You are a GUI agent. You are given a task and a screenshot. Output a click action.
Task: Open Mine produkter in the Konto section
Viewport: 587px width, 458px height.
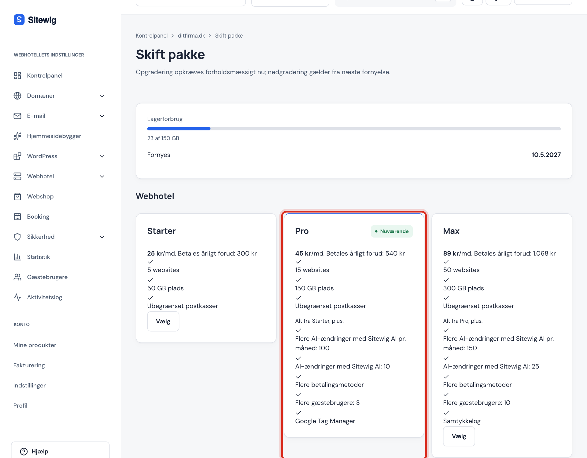coord(35,345)
